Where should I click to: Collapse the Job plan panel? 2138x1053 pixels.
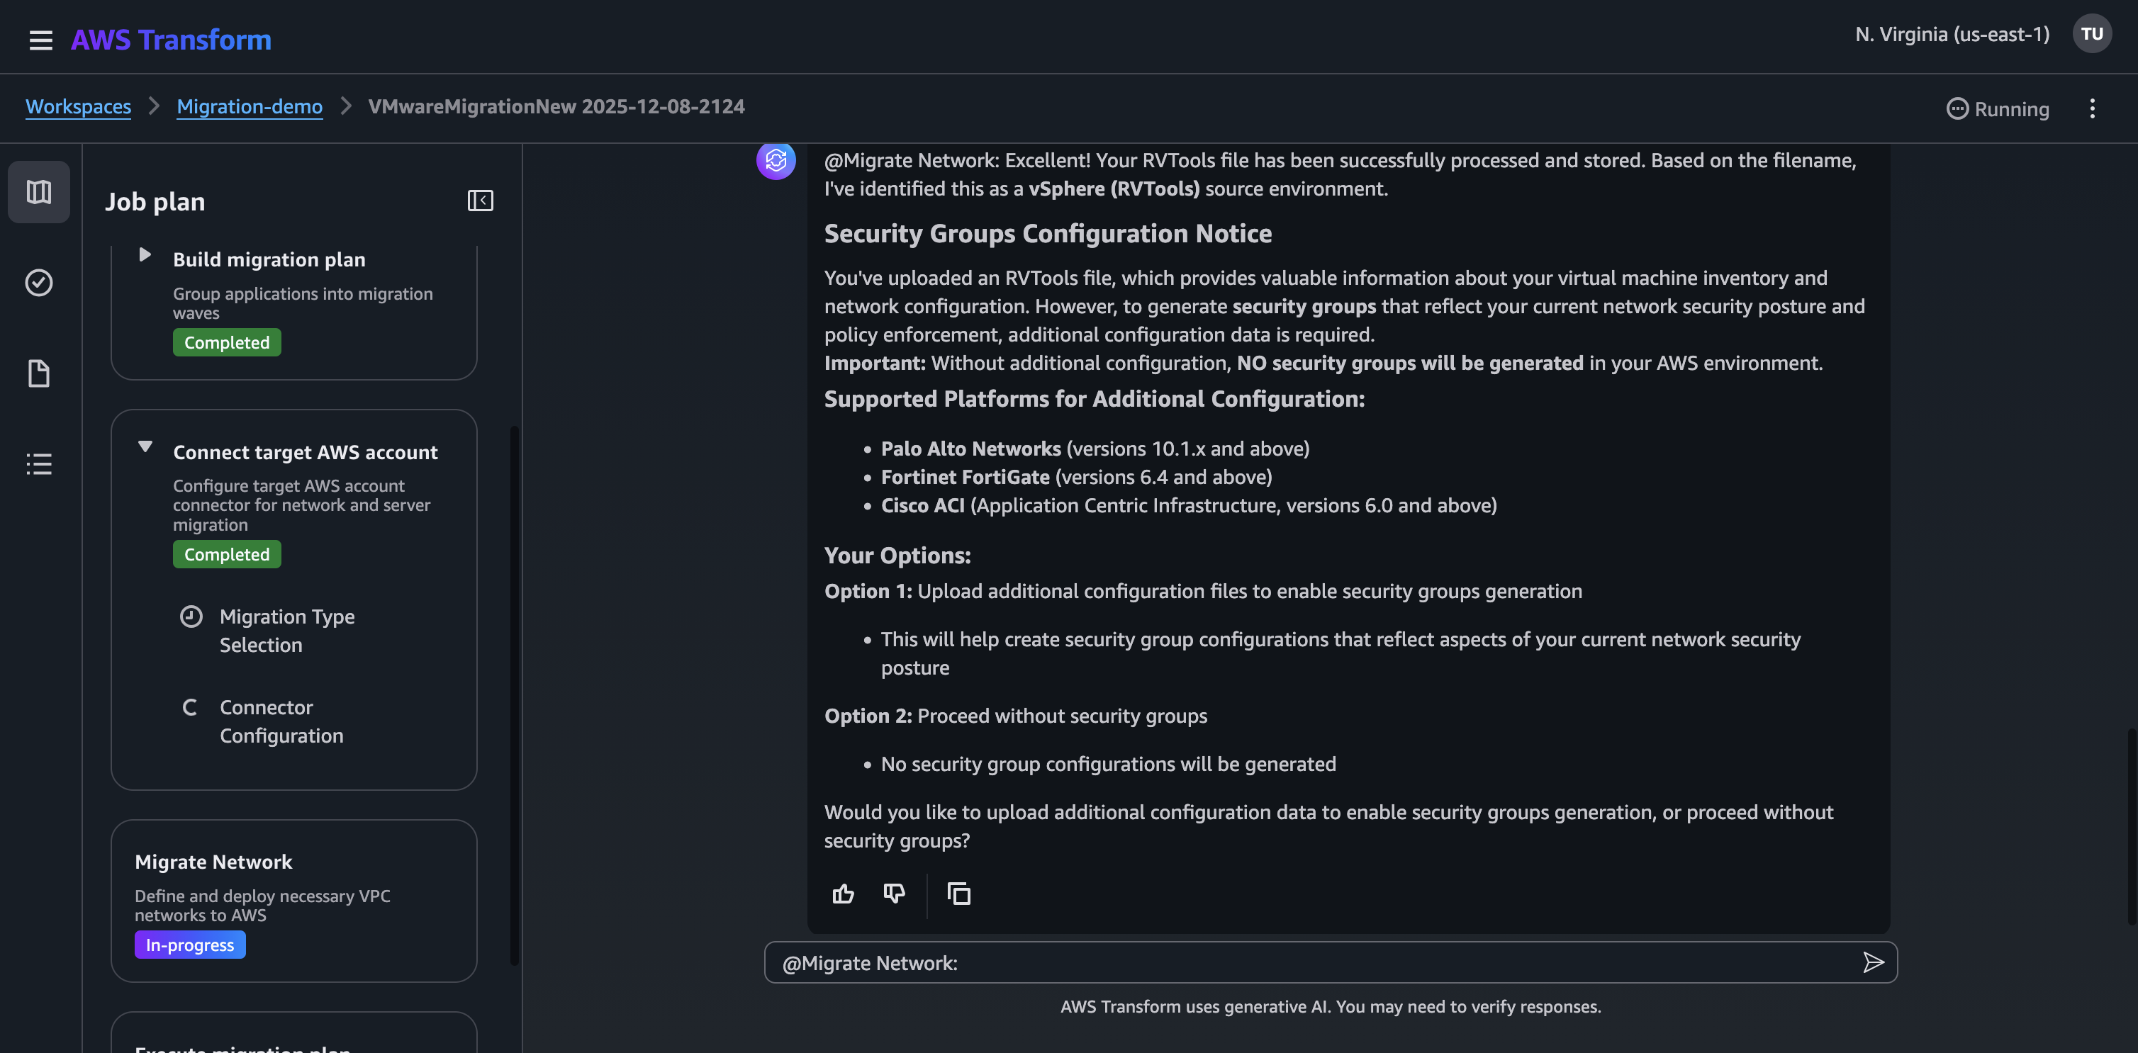pos(480,200)
